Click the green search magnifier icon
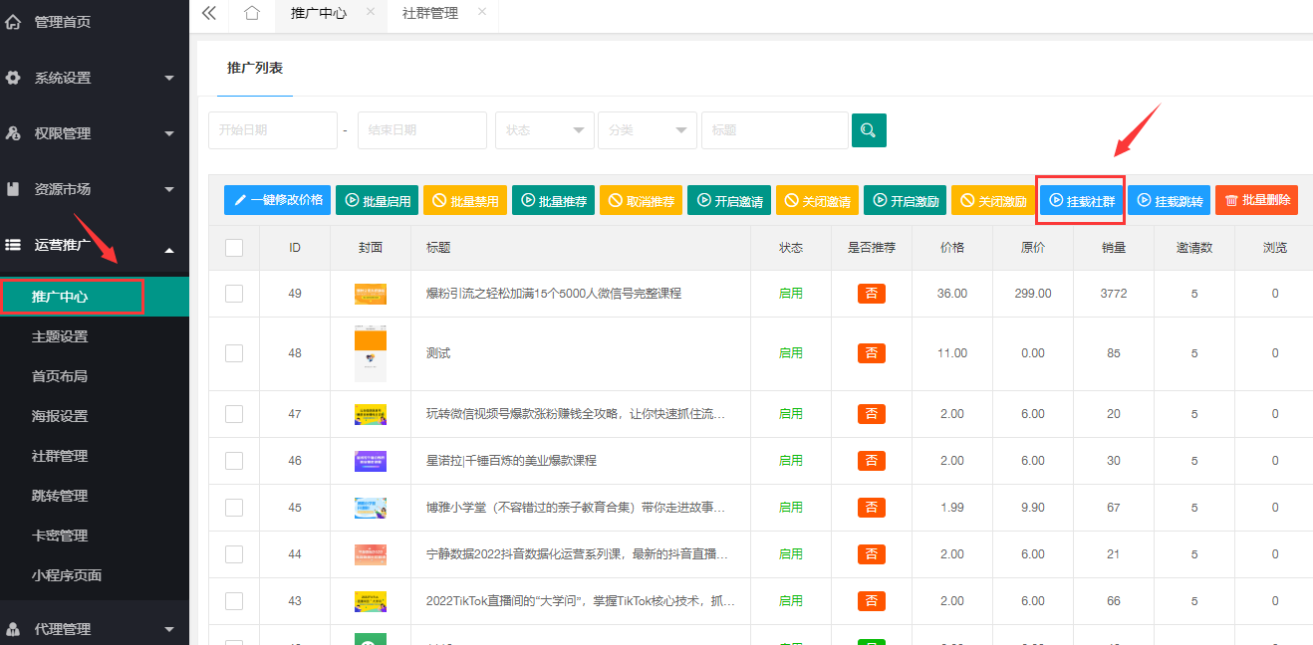This screenshot has width=1313, height=645. pos(868,130)
